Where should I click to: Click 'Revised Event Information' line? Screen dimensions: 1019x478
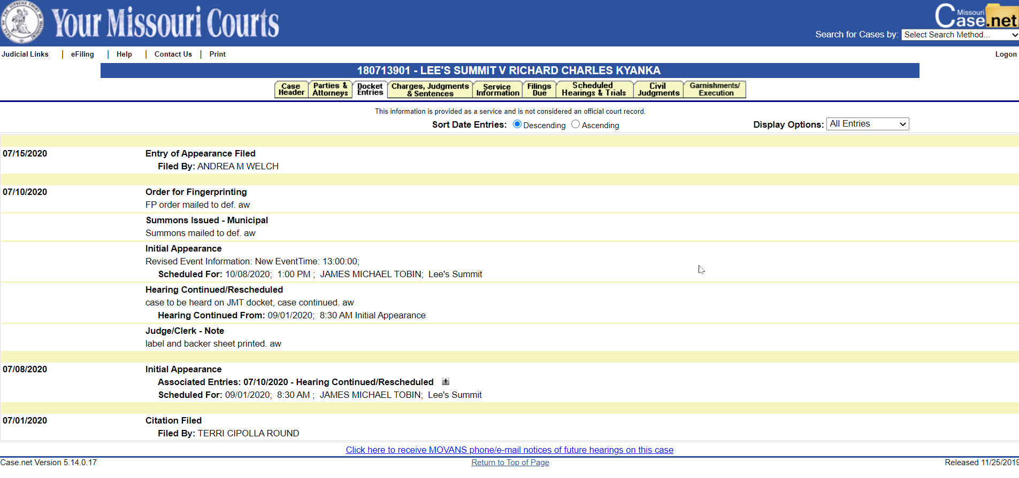(252, 261)
